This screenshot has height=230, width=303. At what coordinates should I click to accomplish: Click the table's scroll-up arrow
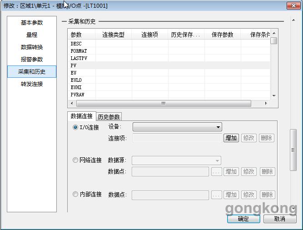(x=274, y=33)
